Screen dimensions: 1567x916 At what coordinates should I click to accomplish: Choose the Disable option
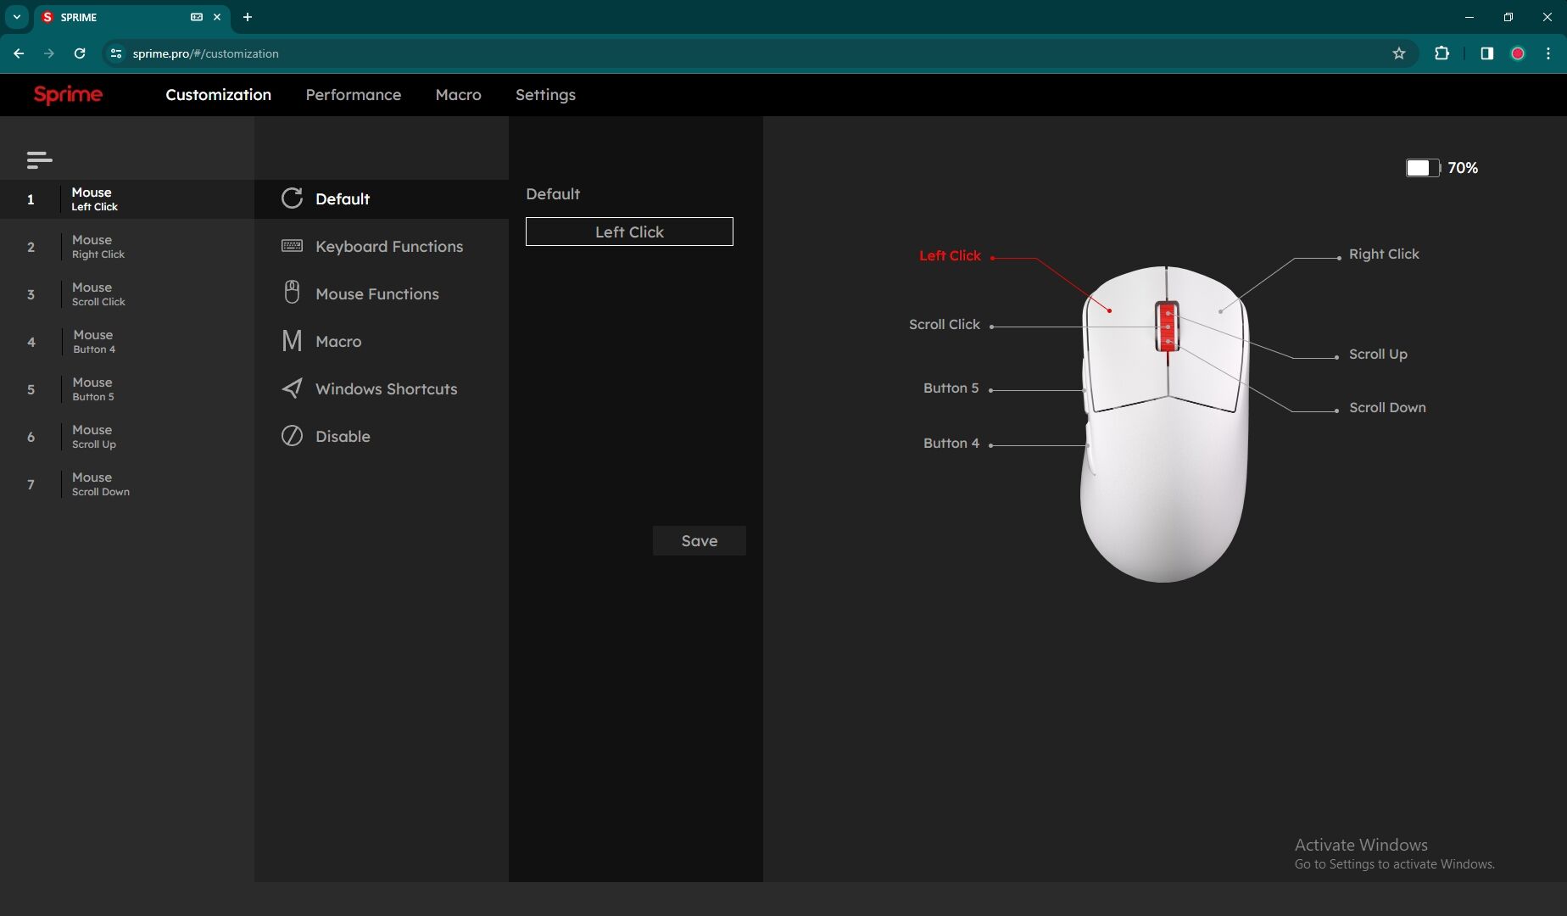(382, 437)
